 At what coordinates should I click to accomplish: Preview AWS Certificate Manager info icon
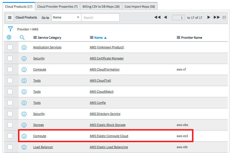click(24, 59)
